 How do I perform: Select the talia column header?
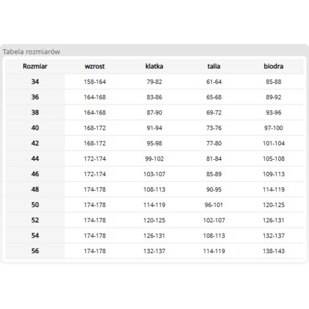coord(214,66)
